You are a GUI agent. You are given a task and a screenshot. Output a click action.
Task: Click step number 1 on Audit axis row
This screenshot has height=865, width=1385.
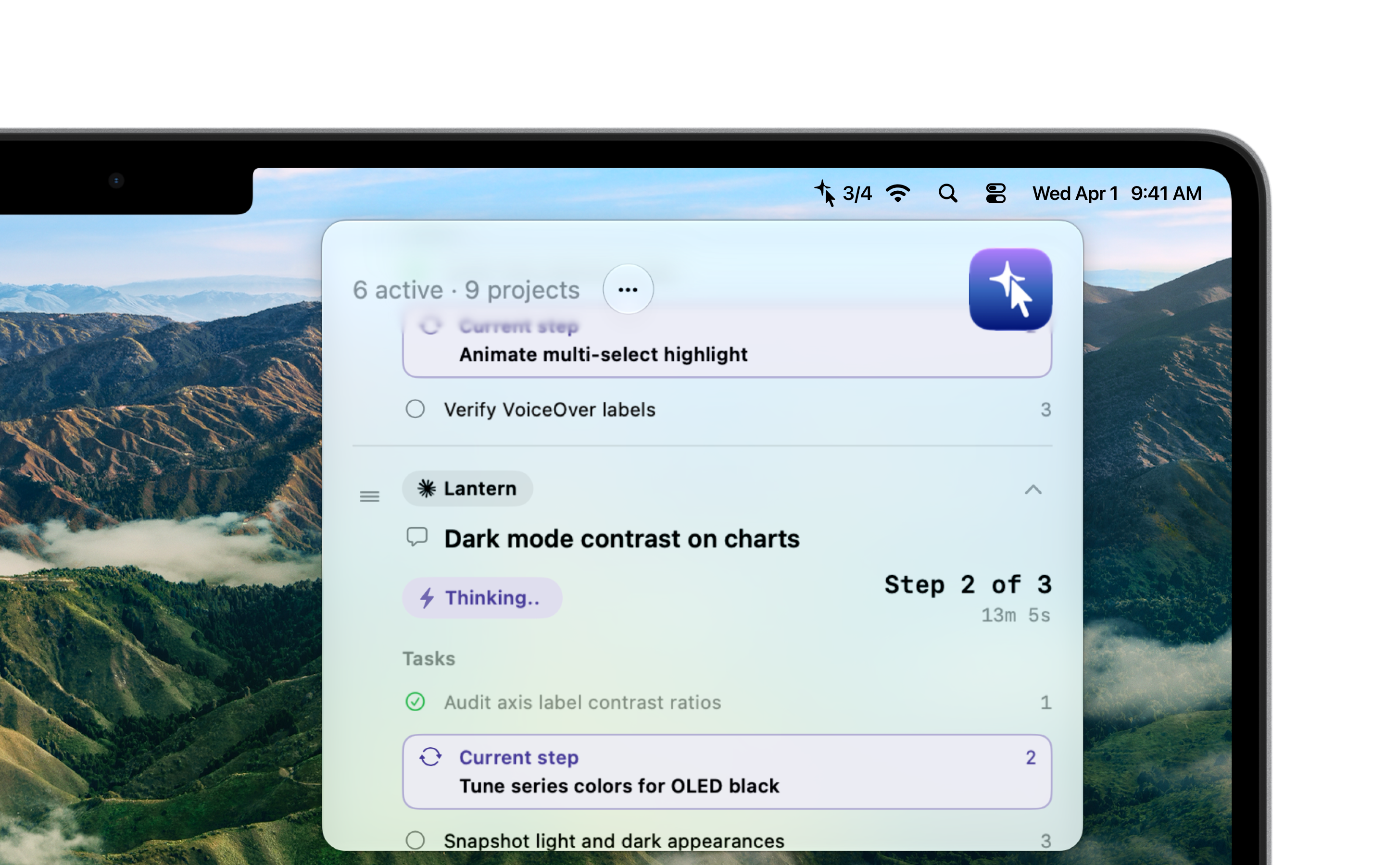click(1045, 702)
